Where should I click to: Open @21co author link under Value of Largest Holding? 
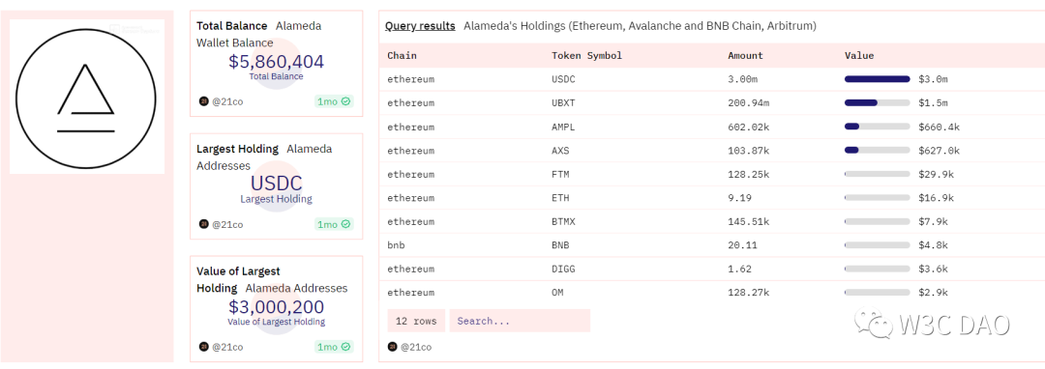[227, 347]
